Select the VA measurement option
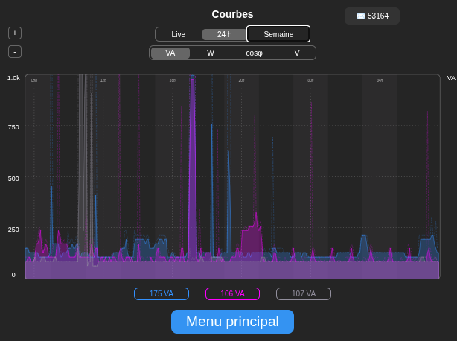This screenshot has width=457, height=341. coord(170,53)
